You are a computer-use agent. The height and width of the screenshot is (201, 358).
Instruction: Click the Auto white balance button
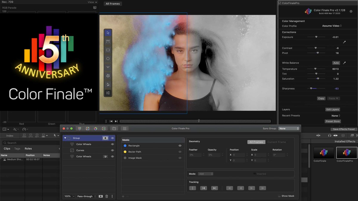tap(336, 63)
